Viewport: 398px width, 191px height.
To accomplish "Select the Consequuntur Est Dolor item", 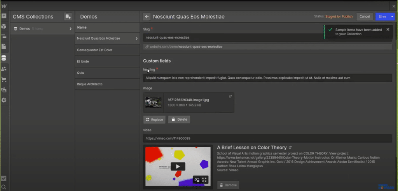I will tap(95, 50).
